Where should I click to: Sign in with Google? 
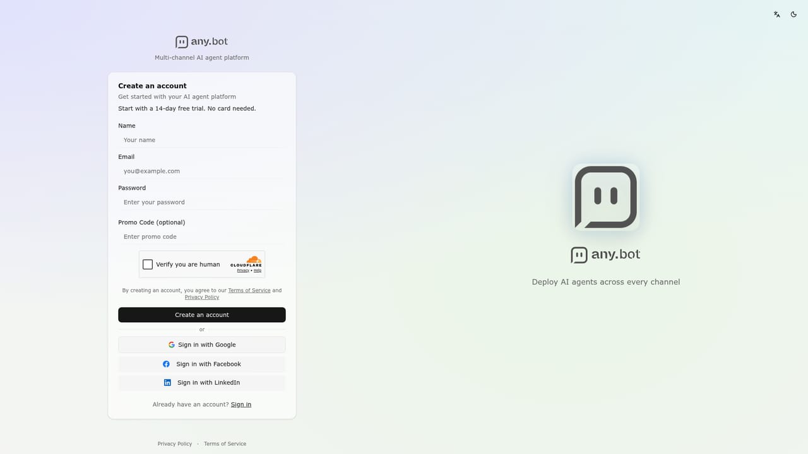click(202, 345)
